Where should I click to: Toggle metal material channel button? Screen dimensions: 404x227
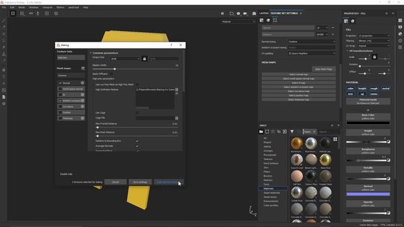pos(386,88)
